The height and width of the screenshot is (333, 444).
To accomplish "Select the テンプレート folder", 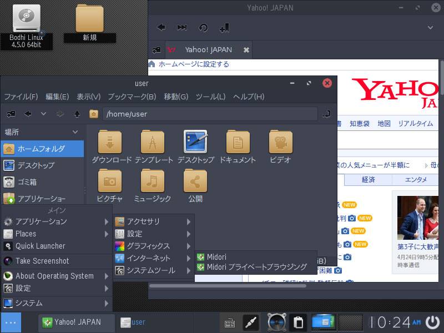I will pos(154,147).
